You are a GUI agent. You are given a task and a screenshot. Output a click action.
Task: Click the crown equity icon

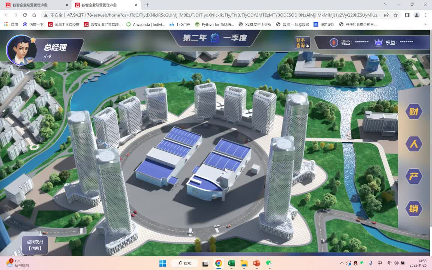click(x=378, y=42)
